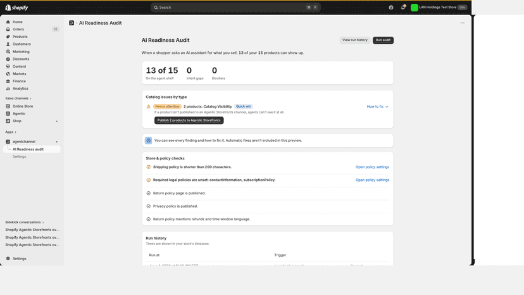The height and width of the screenshot is (295, 524).
Task: Click the Quick win badge
Action: pyautogui.click(x=243, y=106)
